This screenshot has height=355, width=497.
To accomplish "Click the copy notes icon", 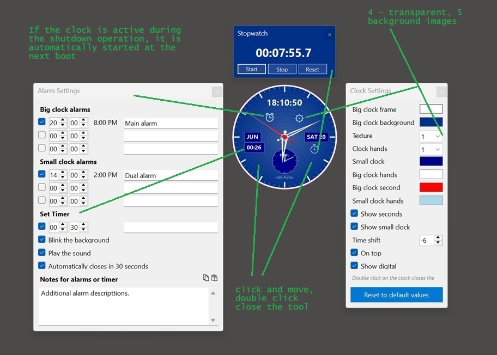I will tap(205, 278).
